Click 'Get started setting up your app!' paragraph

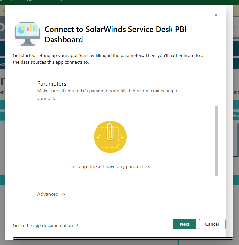(x=109, y=59)
